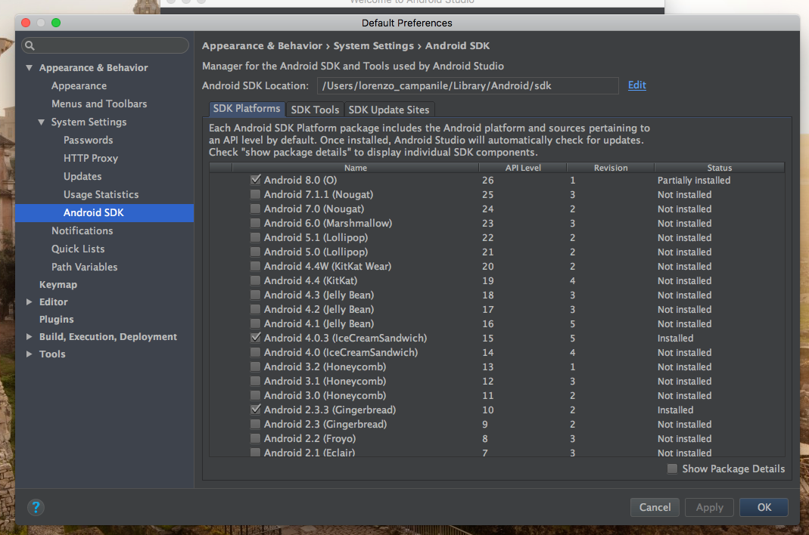Image resolution: width=809 pixels, height=535 pixels.
Task: Click the 'Installed' status of Android 4.0.3
Action: [x=675, y=338]
